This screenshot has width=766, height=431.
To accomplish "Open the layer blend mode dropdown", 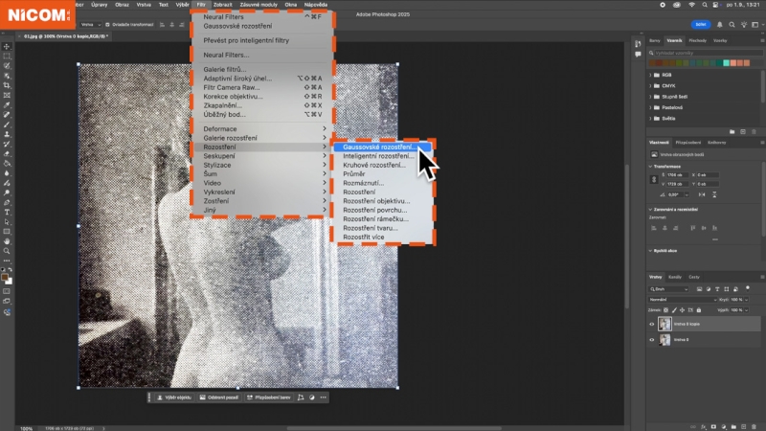I will tap(682, 299).
